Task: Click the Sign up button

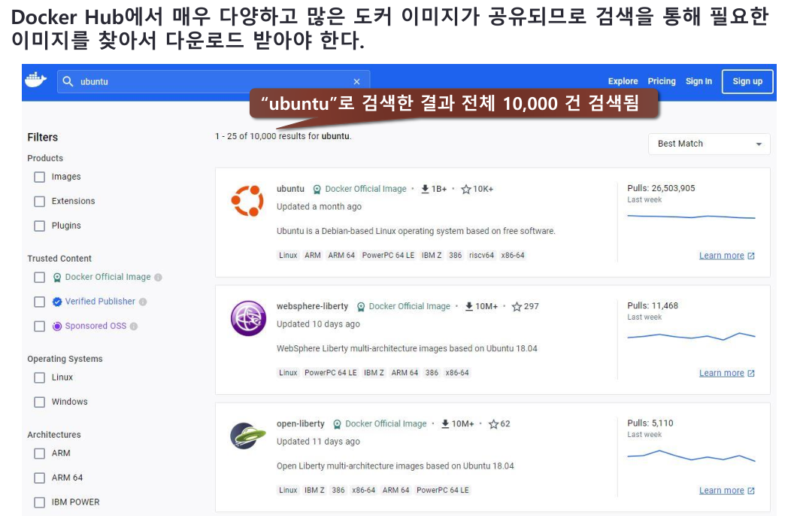Action: [x=747, y=81]
